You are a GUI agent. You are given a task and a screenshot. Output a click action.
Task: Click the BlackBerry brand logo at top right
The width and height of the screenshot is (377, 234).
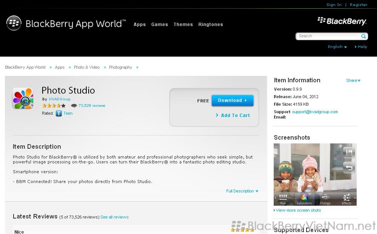pos(342,21)
